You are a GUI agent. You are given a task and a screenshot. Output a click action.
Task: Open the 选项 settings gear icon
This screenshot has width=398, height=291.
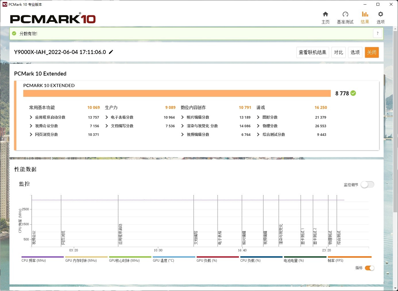click(380, 14)
